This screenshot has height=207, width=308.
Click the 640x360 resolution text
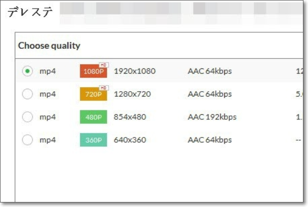click(x=130, y=140)
